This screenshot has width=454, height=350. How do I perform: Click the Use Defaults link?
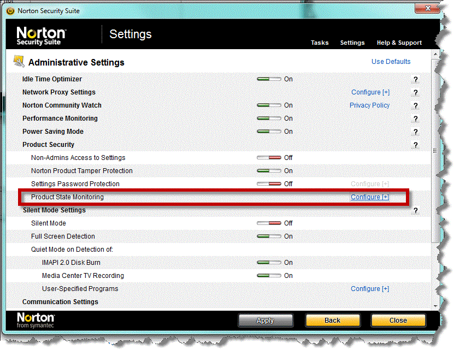pyautogui.click(x=391, y=62)
